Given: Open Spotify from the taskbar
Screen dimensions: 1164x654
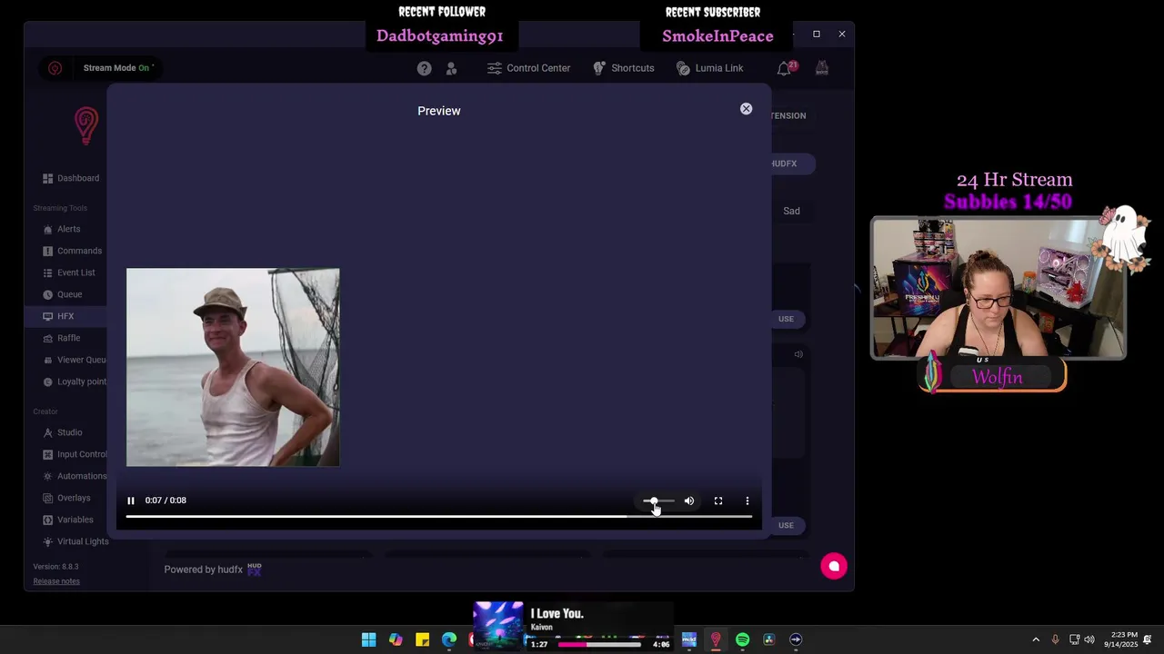Looking at the screenshot, I should [743, 639].
